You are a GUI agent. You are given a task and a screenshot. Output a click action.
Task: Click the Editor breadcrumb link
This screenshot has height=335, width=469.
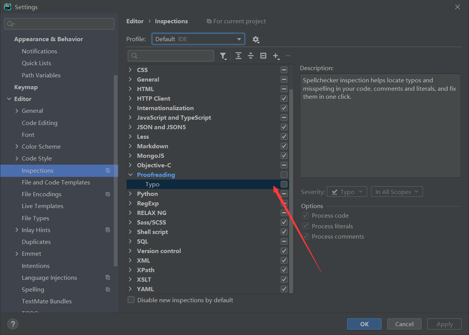[135, 21]
